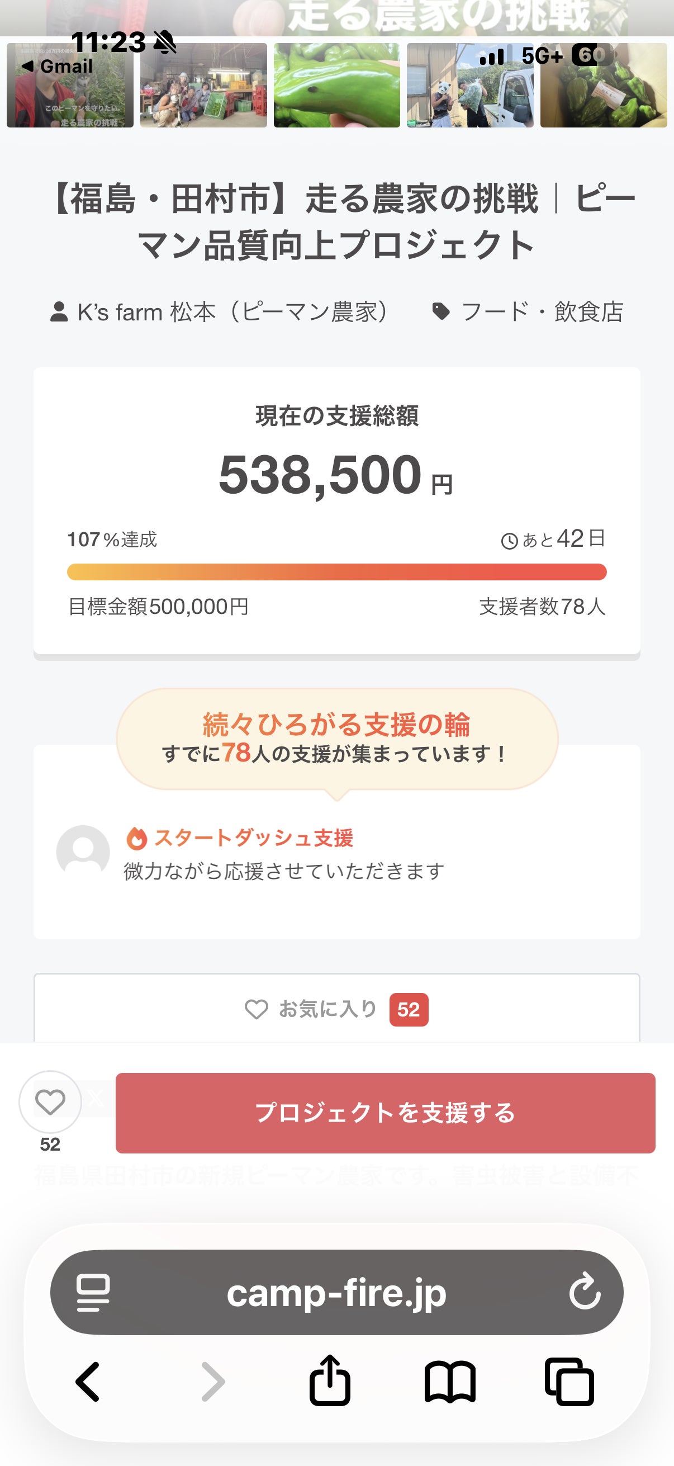Tap the camp-fire.jp address field
Image resolution: width=674 pixels, height=1466 pixels.
coord(336,1293)
